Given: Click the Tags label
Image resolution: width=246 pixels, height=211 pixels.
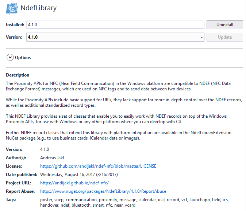Looking at the screenshot, I should (11, 200).
